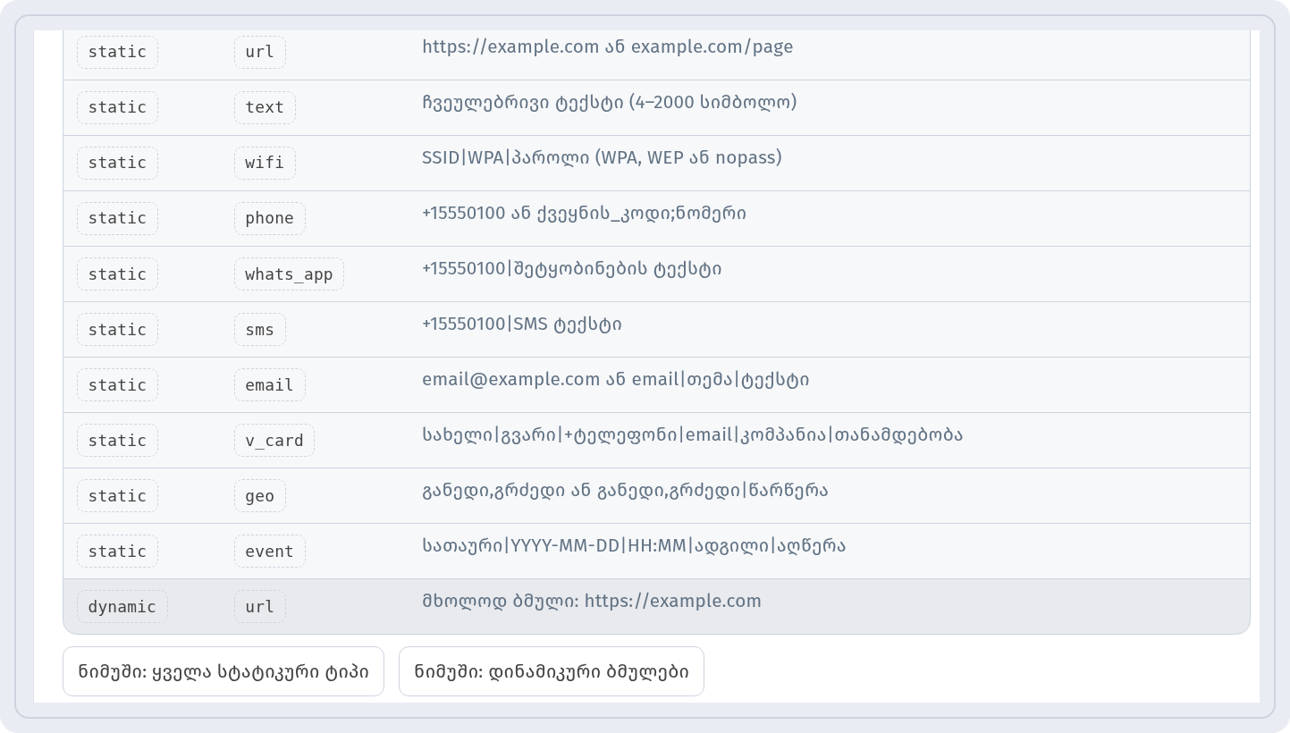Click 'განედი,გრძედი ან განედი,გრძედი|წარწერა' format
1290x733 pixels.
click(x=625, y=490)
